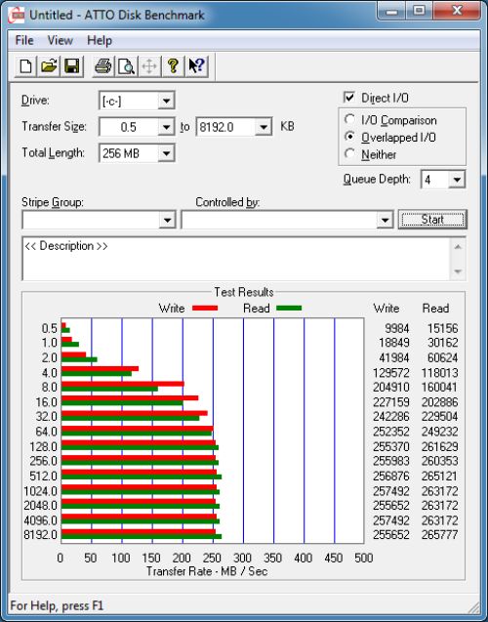488x622 pixels.
Task: Print results with the printer icon
Action: [103, 65]
